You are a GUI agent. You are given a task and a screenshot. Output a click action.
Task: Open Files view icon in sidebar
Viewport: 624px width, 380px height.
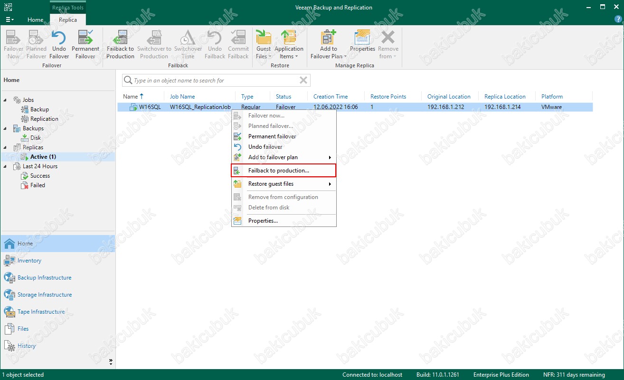9,329
